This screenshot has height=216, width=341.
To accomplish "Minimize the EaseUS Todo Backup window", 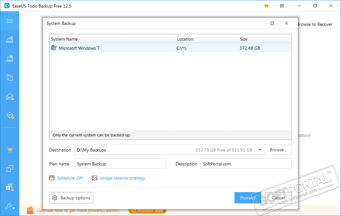I will [299, 6].
